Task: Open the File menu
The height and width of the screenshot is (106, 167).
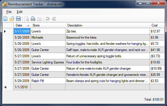Action: (9, 12)
